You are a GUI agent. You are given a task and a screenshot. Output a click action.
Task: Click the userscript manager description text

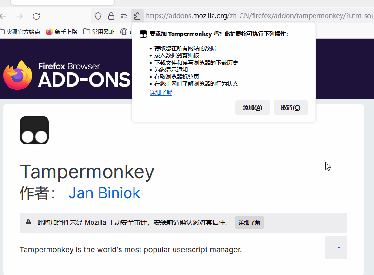[x=131, y=249]
